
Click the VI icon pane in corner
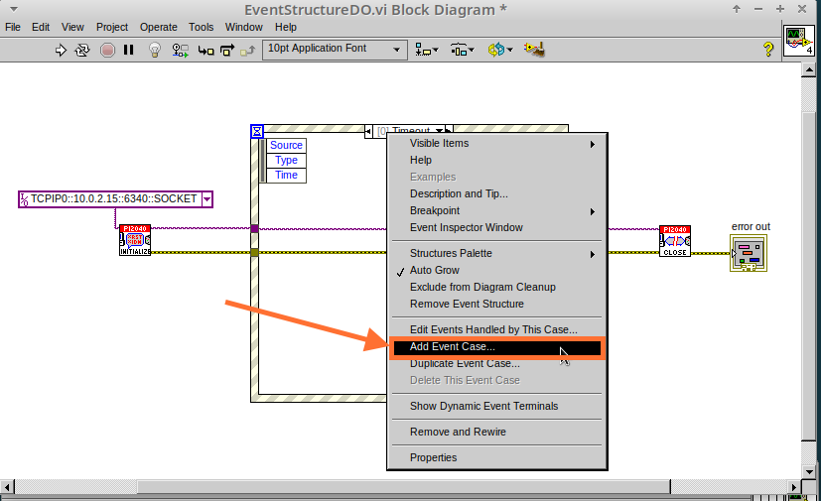(799, 41)
